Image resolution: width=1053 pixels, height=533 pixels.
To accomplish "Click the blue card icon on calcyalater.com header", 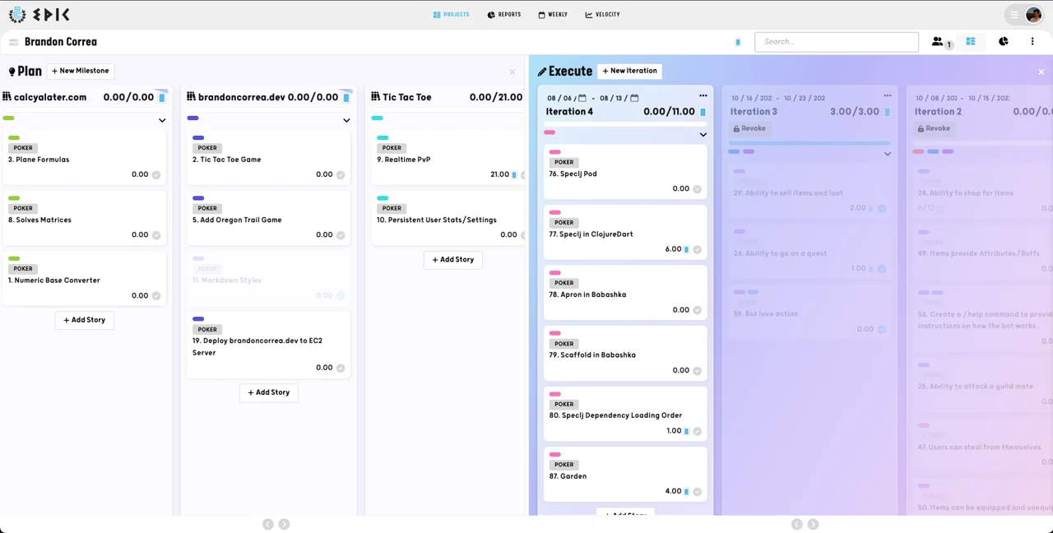I will click(x=162, y=97).
